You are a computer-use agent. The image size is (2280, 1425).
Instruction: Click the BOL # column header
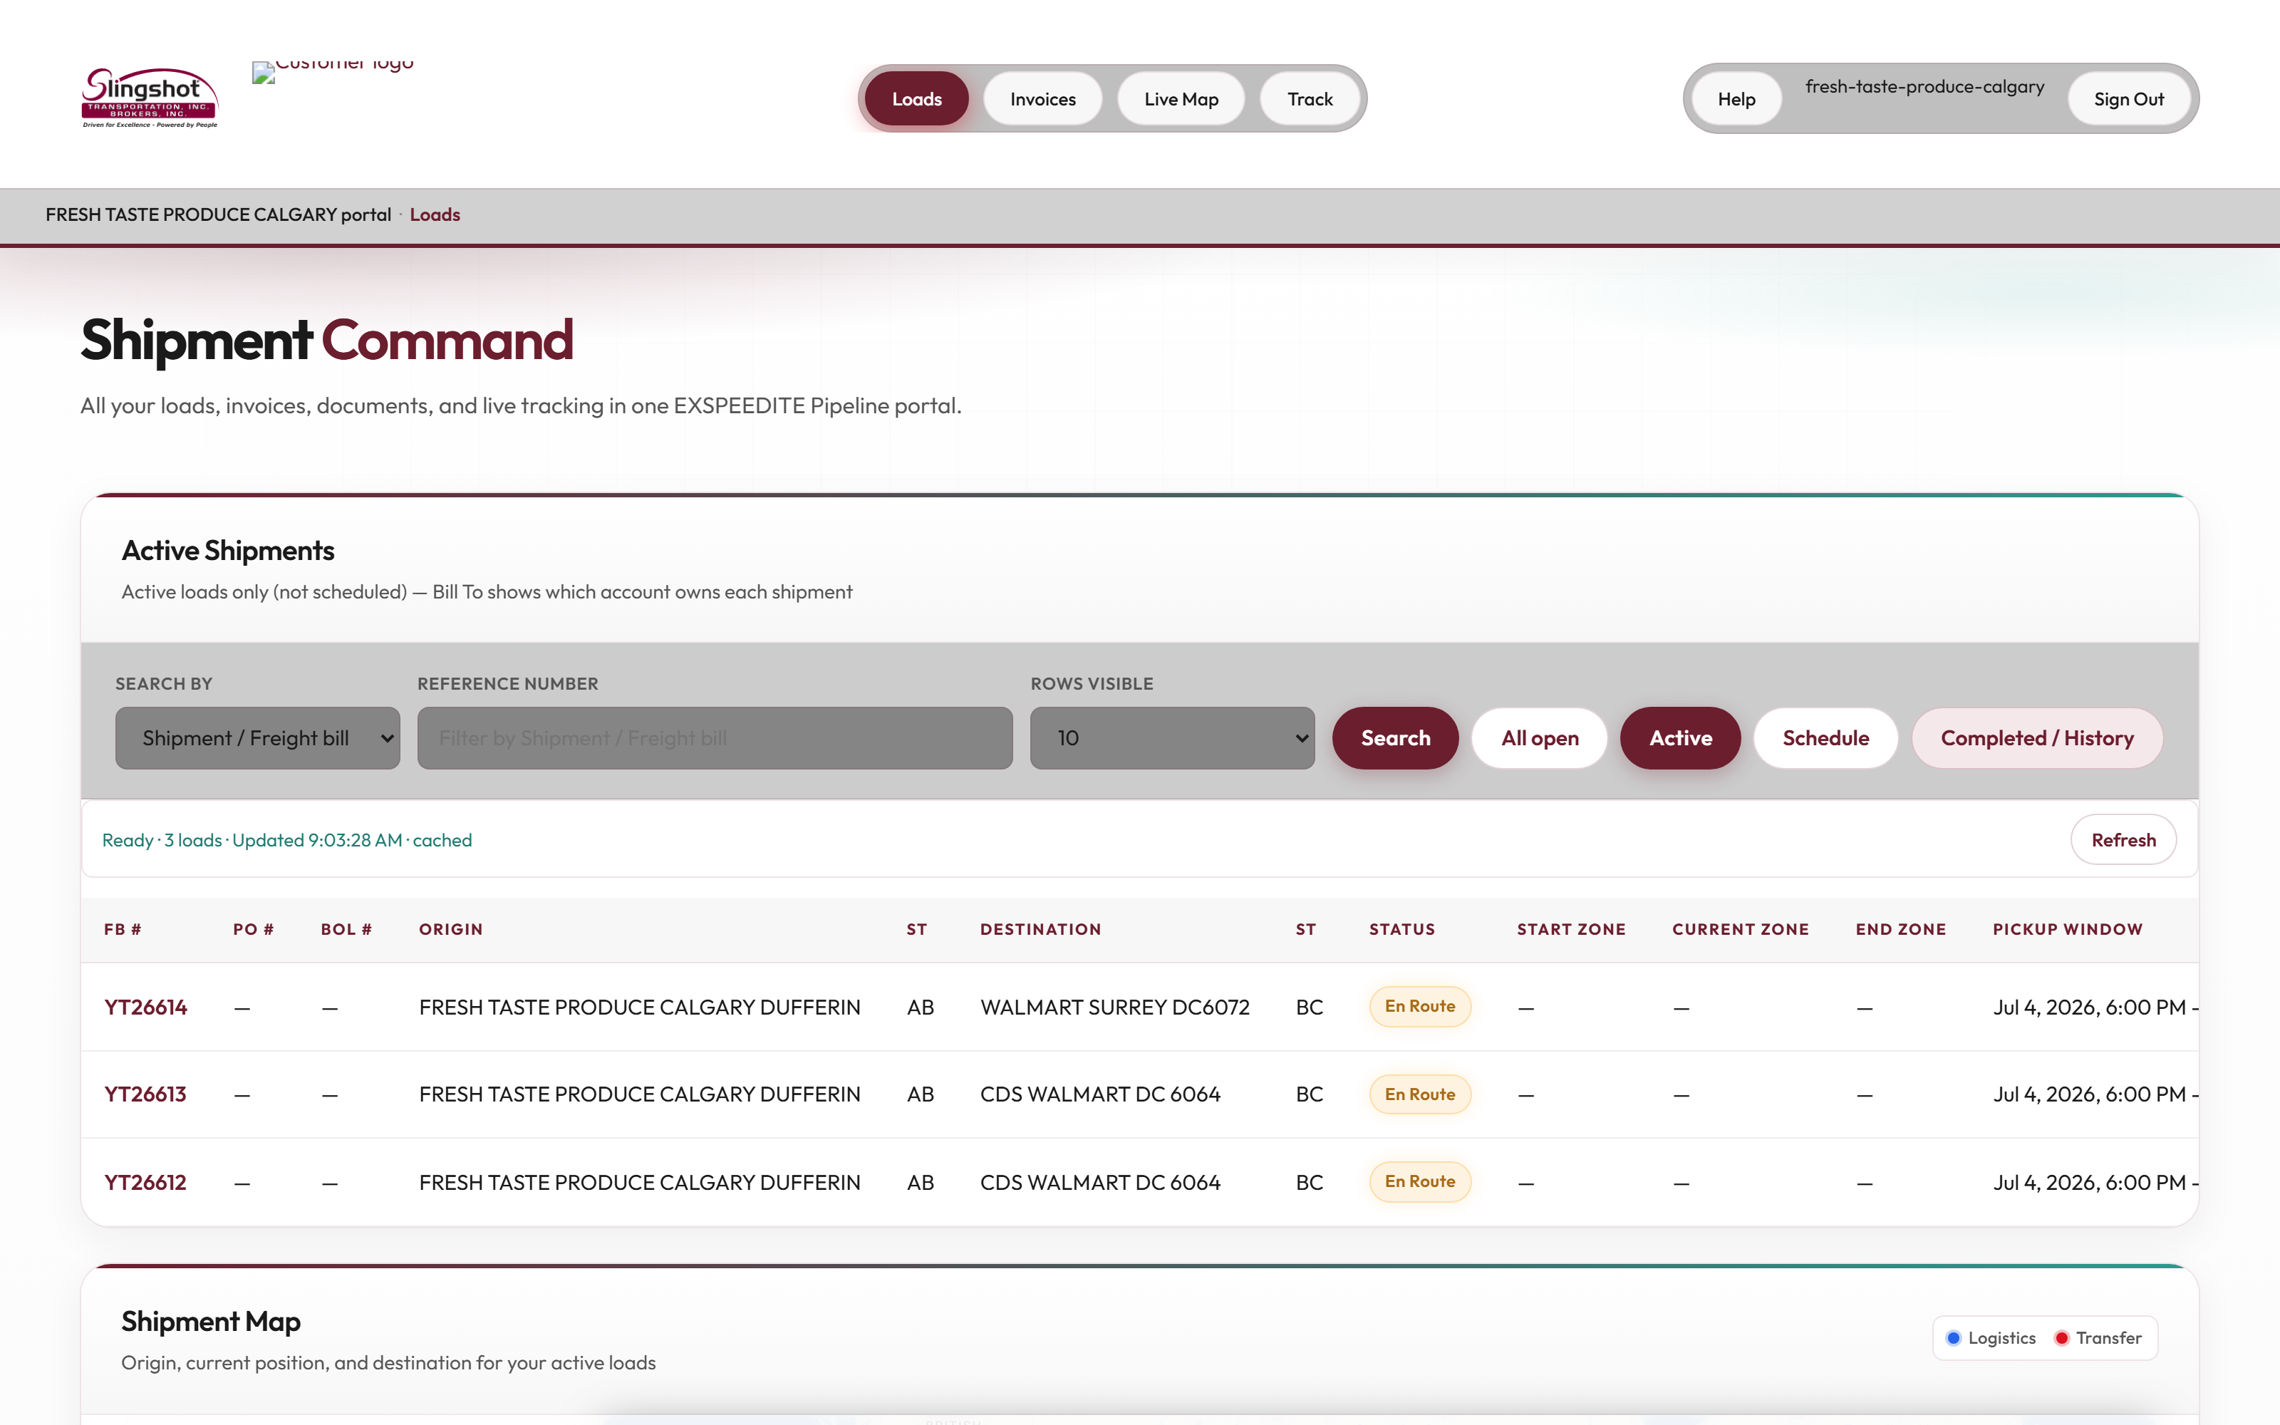tap(346, 929)
